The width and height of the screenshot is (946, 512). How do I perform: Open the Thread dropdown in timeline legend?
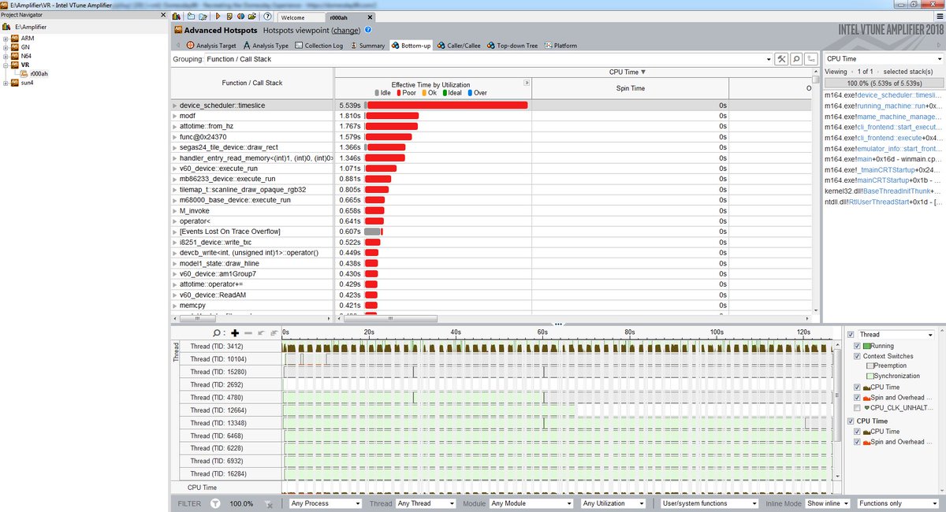click(x=896, y=335)
